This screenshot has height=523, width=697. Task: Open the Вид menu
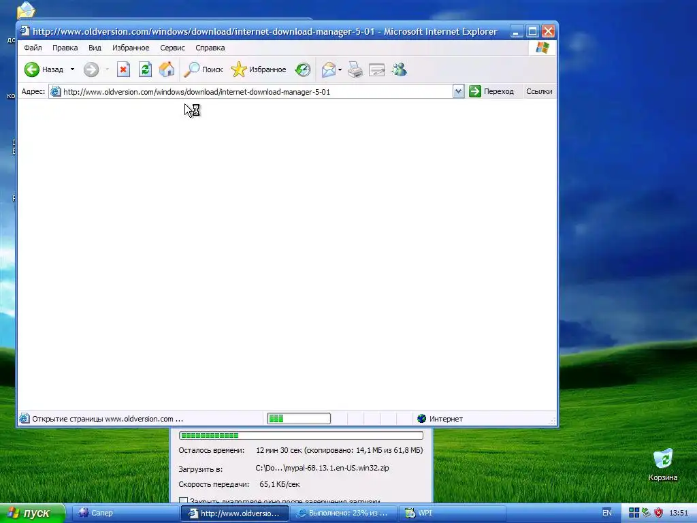[95, 48]
